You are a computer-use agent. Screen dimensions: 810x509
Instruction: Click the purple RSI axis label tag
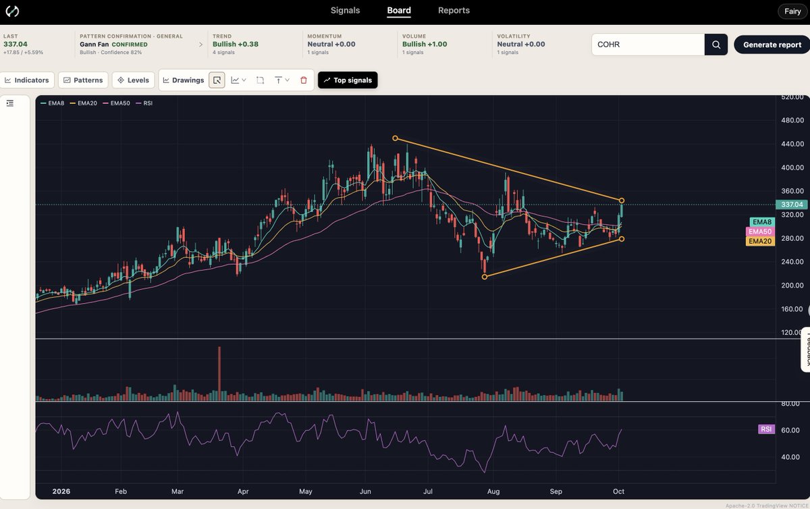tap(766, 429)
